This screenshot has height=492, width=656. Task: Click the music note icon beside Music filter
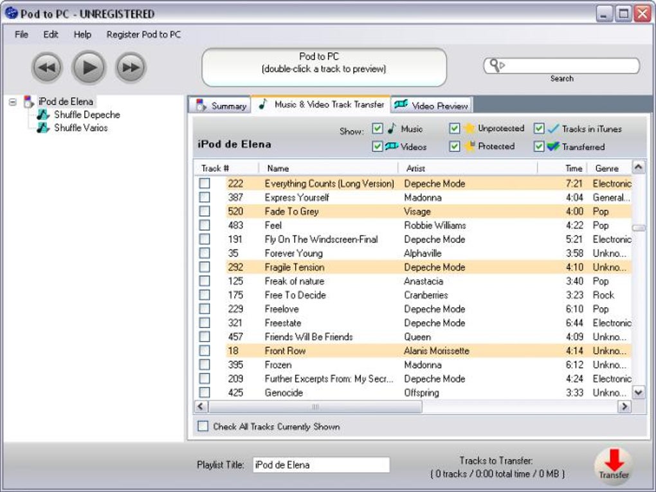click(392, 128)
